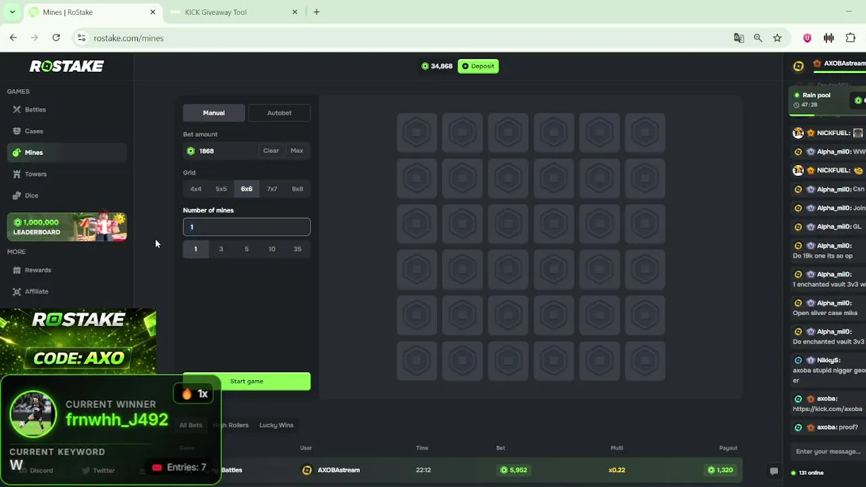
Task: Choose 1 mine preset
Action: coord(196,249)
